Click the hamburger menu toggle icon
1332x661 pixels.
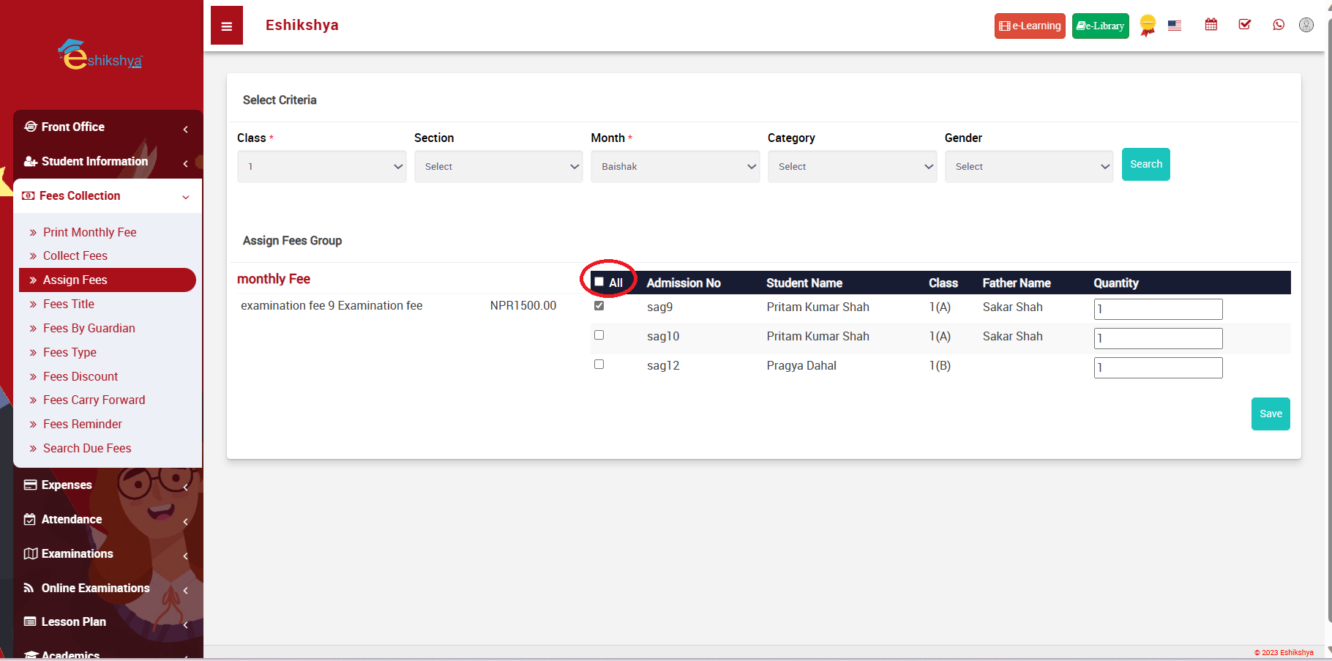(x=227, y=26)
